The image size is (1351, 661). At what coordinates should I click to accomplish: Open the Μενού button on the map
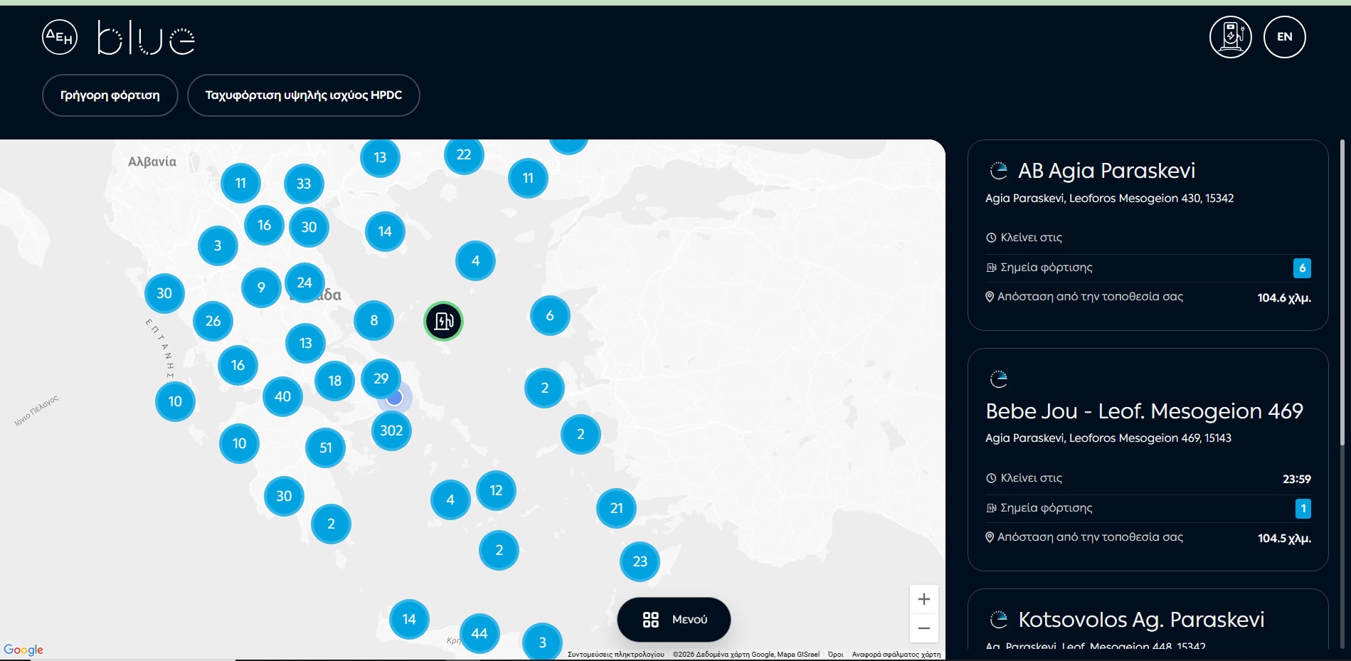[674, 620]
